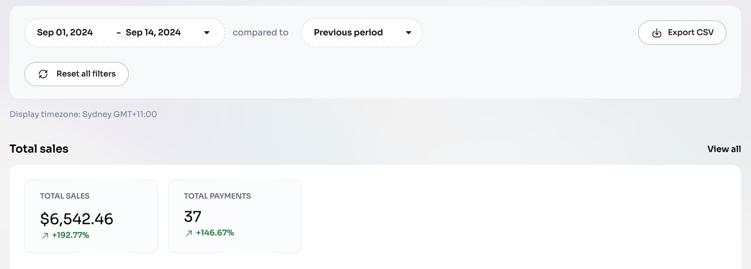Click the +146.67% payments change indicator
Screen dimensions: 751x269
[215, 233]
